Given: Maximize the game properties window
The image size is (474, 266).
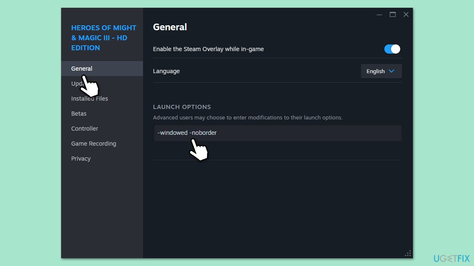Looking at the screenshot, I should 393,15.
